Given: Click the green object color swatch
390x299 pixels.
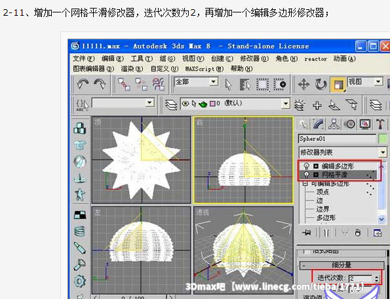Looking at the screenshot, I should [x=383, y=138].
